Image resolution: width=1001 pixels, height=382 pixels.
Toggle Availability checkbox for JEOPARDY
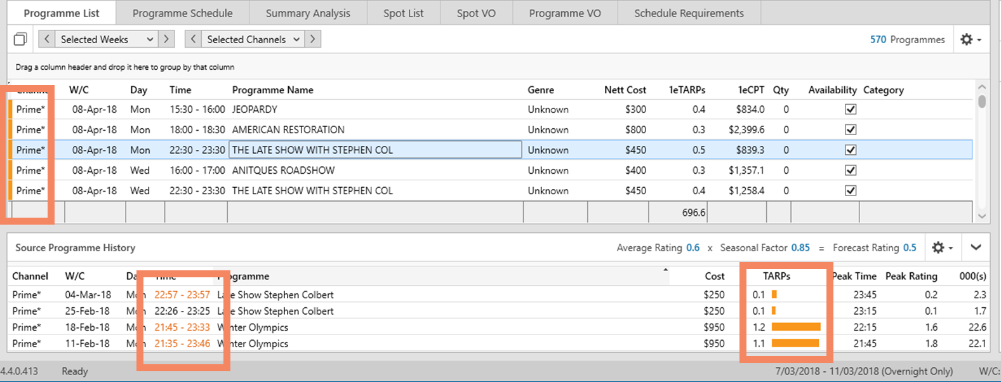coord(851,109)
